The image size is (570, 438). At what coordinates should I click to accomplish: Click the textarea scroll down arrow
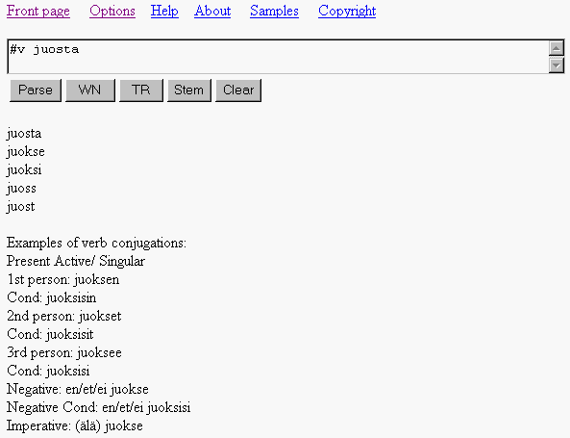pos(557,65)
